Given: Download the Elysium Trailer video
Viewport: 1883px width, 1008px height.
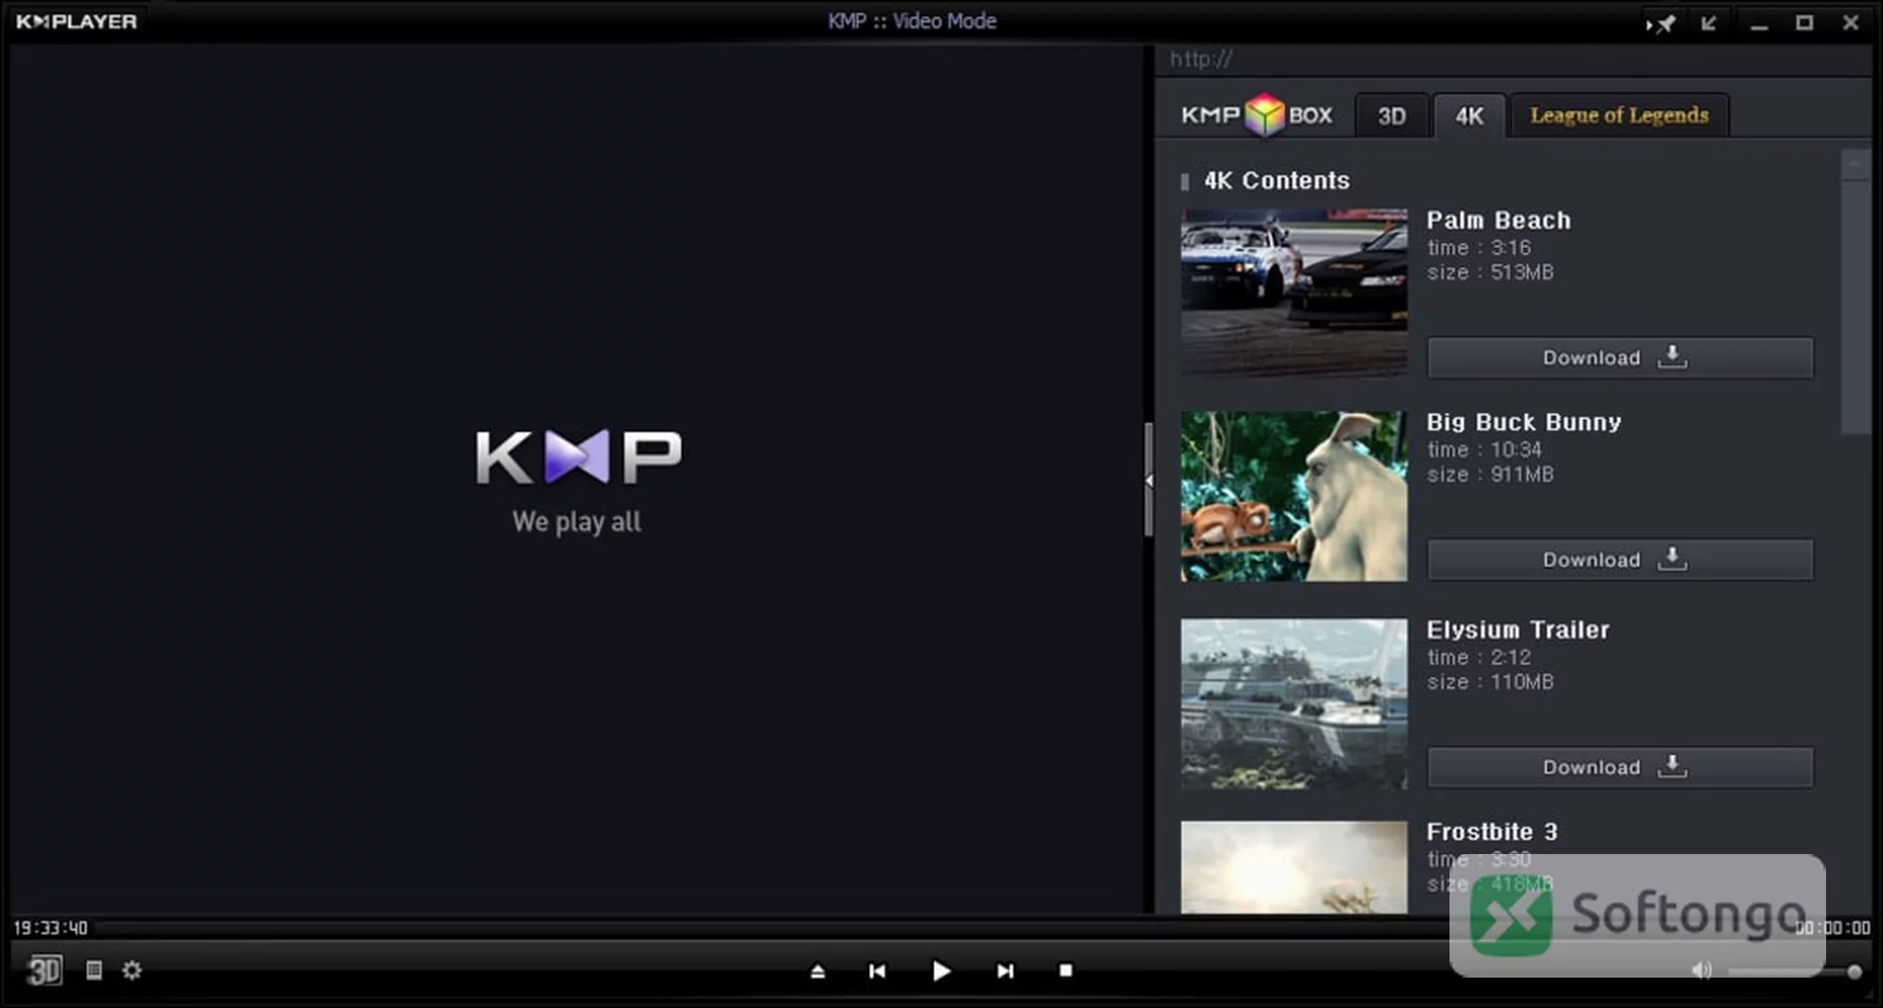Looking at the screenshot, I should (1620, 768).
